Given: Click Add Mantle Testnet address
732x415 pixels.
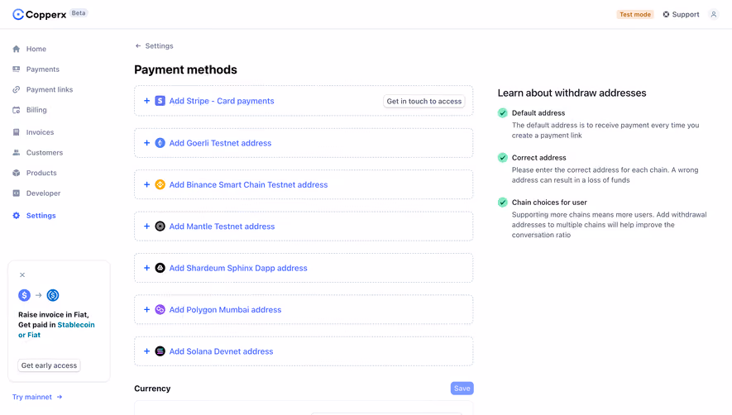Looking at the screenshot, I should [222, 227].
